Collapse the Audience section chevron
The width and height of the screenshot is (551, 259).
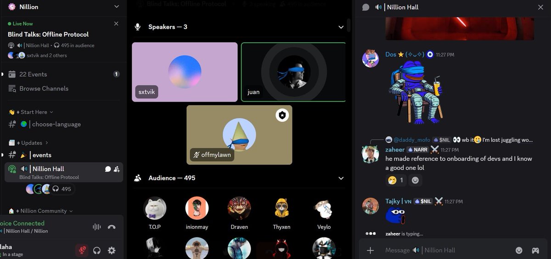coord(341,178)
